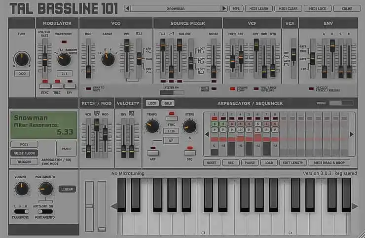
Task: Click the FILTER FM slider
Action: coord(172,92)
